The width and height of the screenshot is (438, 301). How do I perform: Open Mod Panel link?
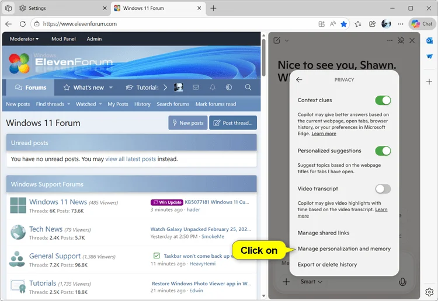64,39
